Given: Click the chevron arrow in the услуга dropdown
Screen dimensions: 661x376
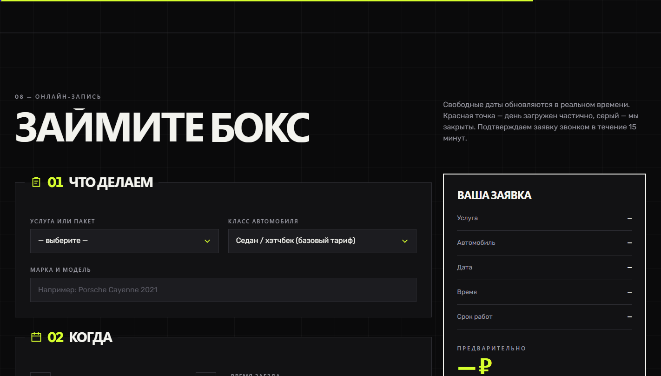Looking at the screenshot, I should (x=207, y=241).
